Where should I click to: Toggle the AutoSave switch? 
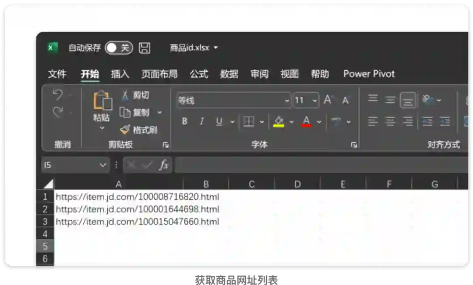coord(119,48)
